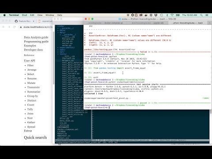Image resolution: width=212 pixels, height=159 pixels.
Task: Click the browser back arrow
Action: click(x=4, y=27)
